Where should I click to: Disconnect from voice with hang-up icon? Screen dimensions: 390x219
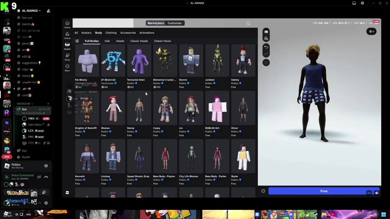46,177
